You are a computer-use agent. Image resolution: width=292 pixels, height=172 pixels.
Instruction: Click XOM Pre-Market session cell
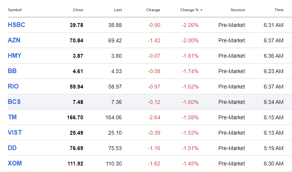232,164
